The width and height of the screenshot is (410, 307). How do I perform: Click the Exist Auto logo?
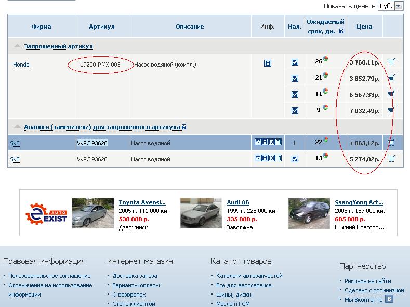(46, 214)
